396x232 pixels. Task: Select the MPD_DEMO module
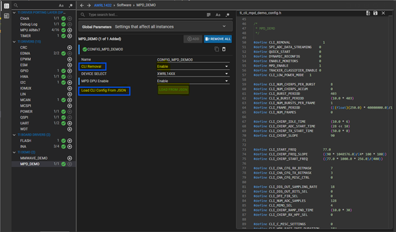click(30, 164)
